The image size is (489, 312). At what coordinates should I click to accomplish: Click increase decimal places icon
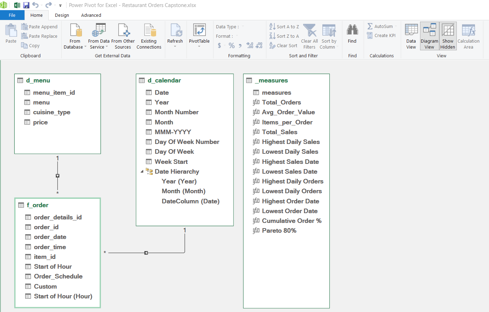pyautogui.click(x=250, y=45)
